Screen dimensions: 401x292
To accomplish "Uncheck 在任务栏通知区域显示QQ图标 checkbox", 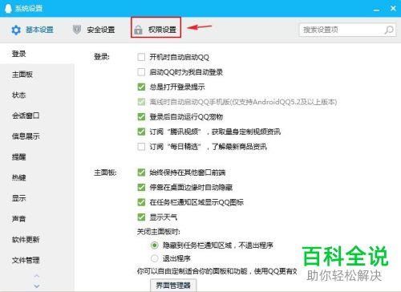I will [141, 202].
